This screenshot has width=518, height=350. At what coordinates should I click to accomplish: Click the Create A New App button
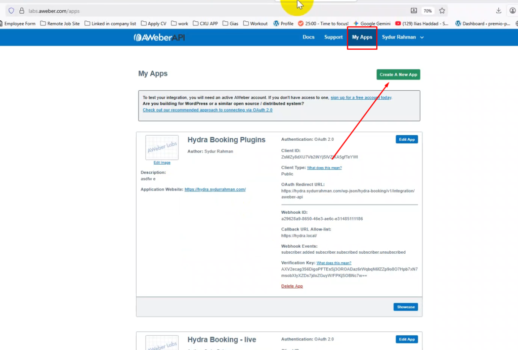pos(398,74)
